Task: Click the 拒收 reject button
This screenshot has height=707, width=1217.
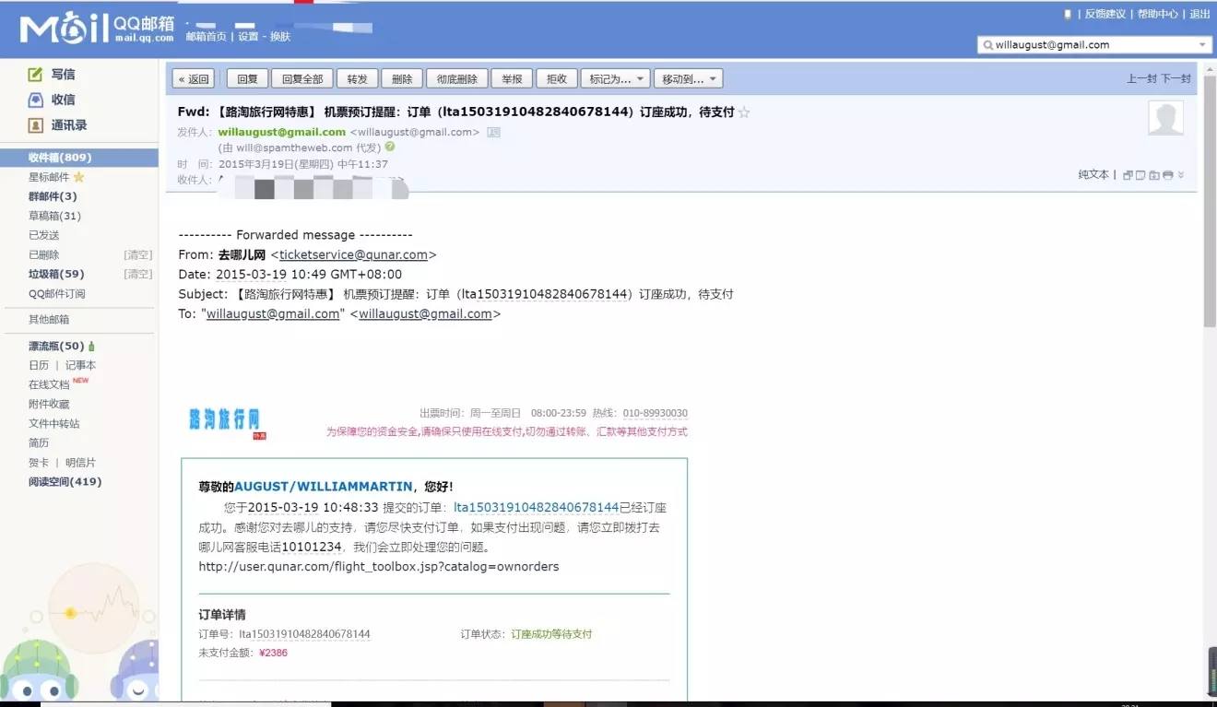Action: pyautogui.click(x=557, y=79)
